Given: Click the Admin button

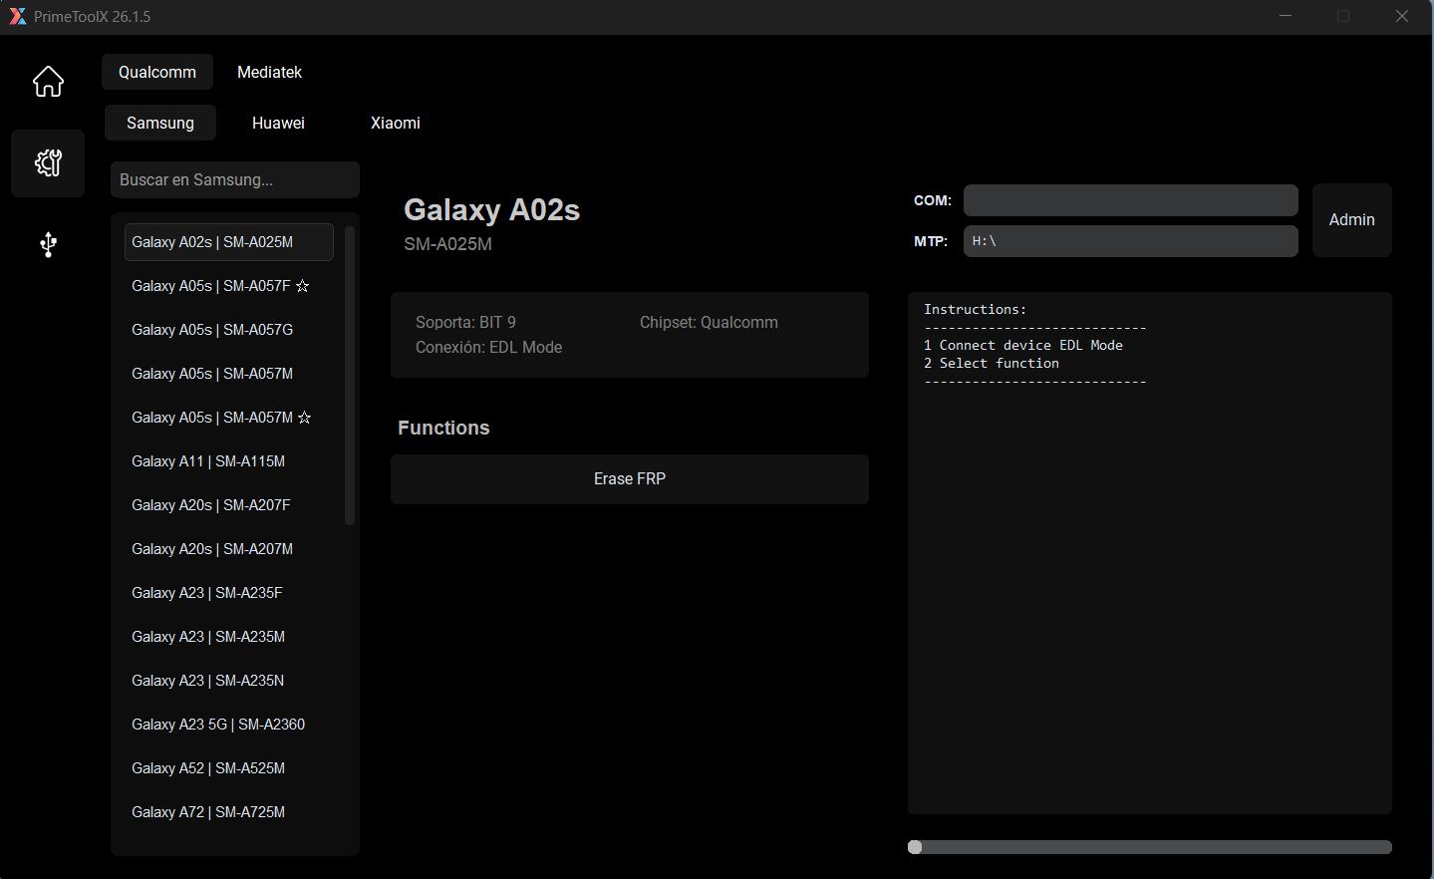Looking at the screenshot, I should [x=1351, y=220].
